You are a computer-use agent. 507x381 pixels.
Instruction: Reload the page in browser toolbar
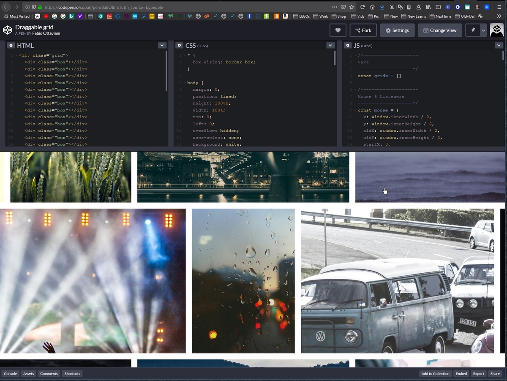click(363, 7)
